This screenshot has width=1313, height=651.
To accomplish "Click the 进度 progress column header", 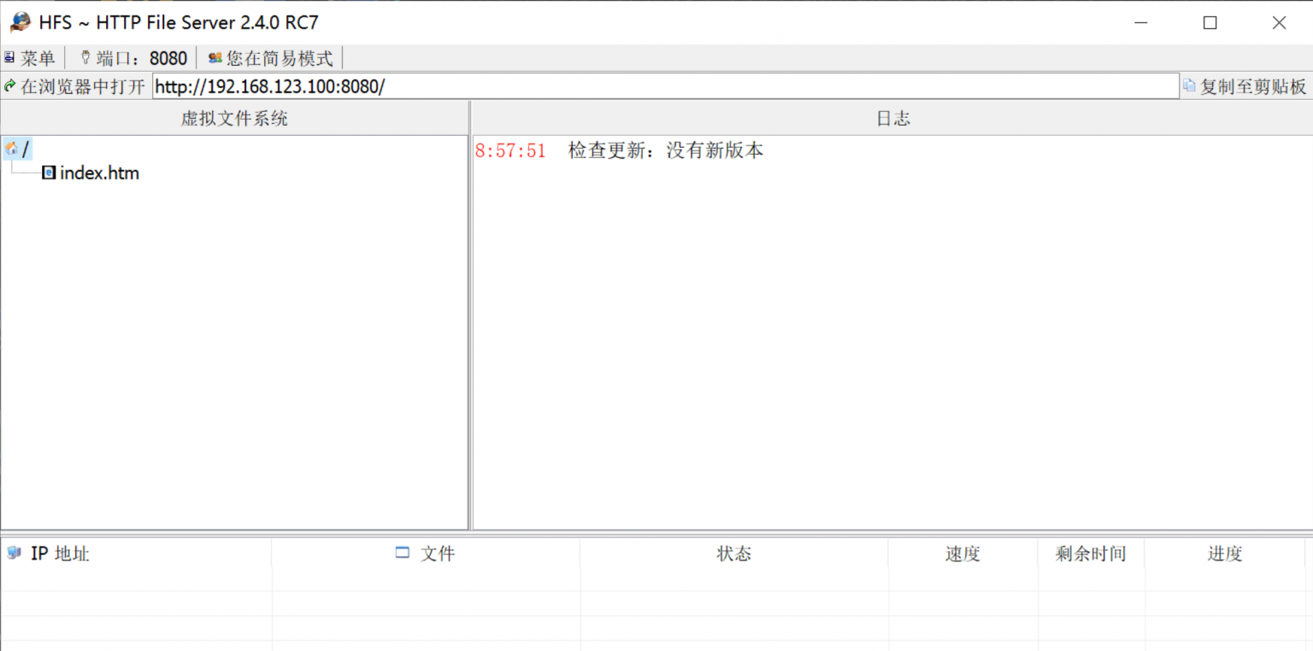I will [x=1224, y=554].
